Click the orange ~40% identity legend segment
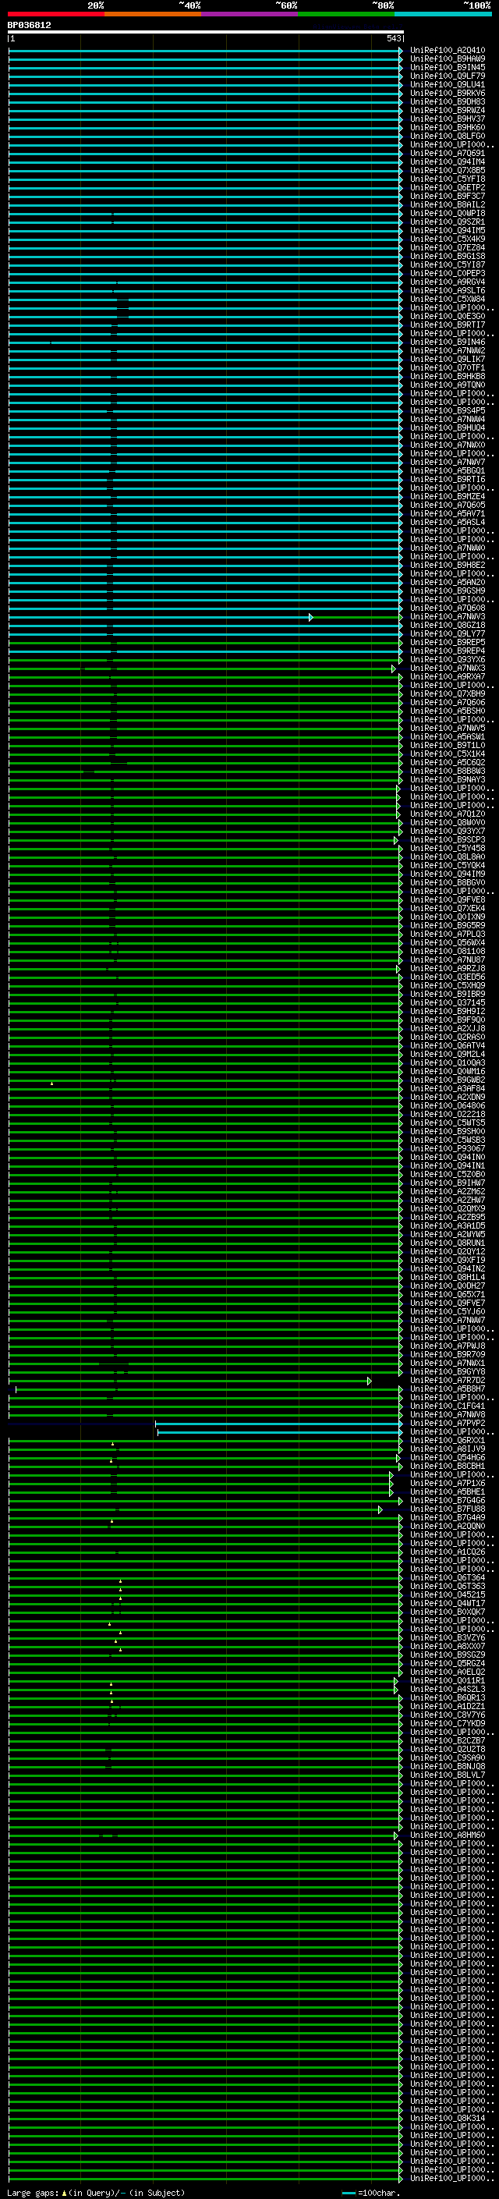Viewport: 499px width, 2199px height. coord(153,15)
